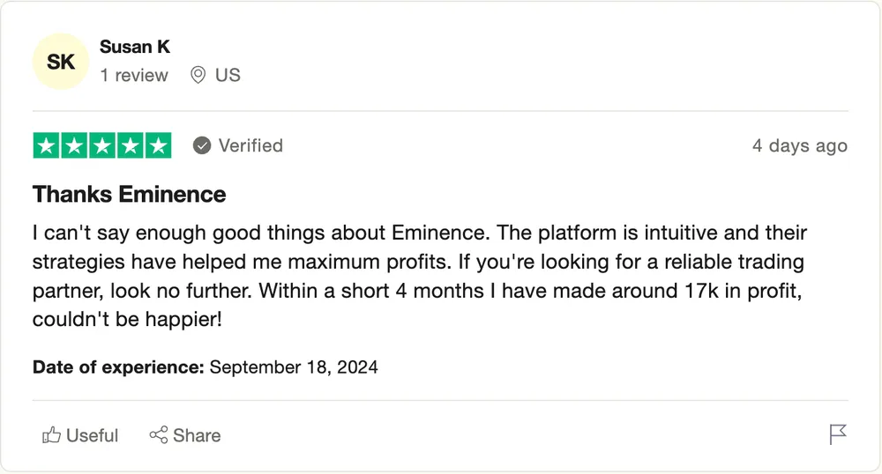The image size is (882, 474).
Task: Open reviewer Susan K's profile name
Action: [135, 47]
